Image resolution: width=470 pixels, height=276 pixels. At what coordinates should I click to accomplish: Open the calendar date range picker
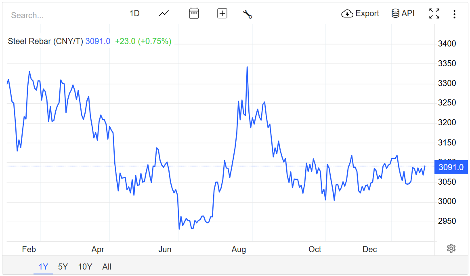194,14
